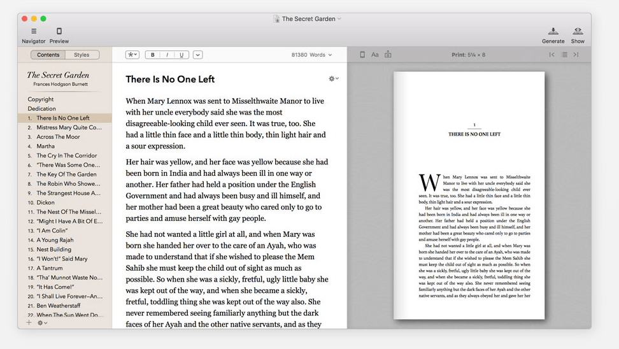Open the Dedication section
This screenshot has width=619, height=349.
coord(42,108)
